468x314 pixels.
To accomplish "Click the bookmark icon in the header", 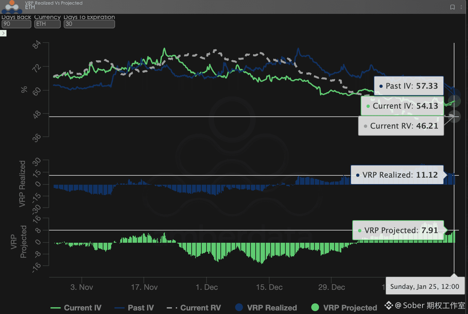I will (452, 7).
